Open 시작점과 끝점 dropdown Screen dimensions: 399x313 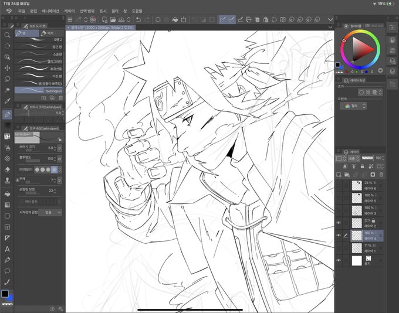tap(50, 212)
